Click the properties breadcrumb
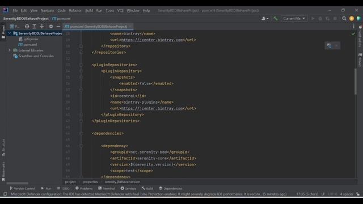 tap(90, 182)
